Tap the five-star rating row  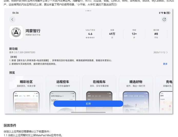click(x=90, y=38)
